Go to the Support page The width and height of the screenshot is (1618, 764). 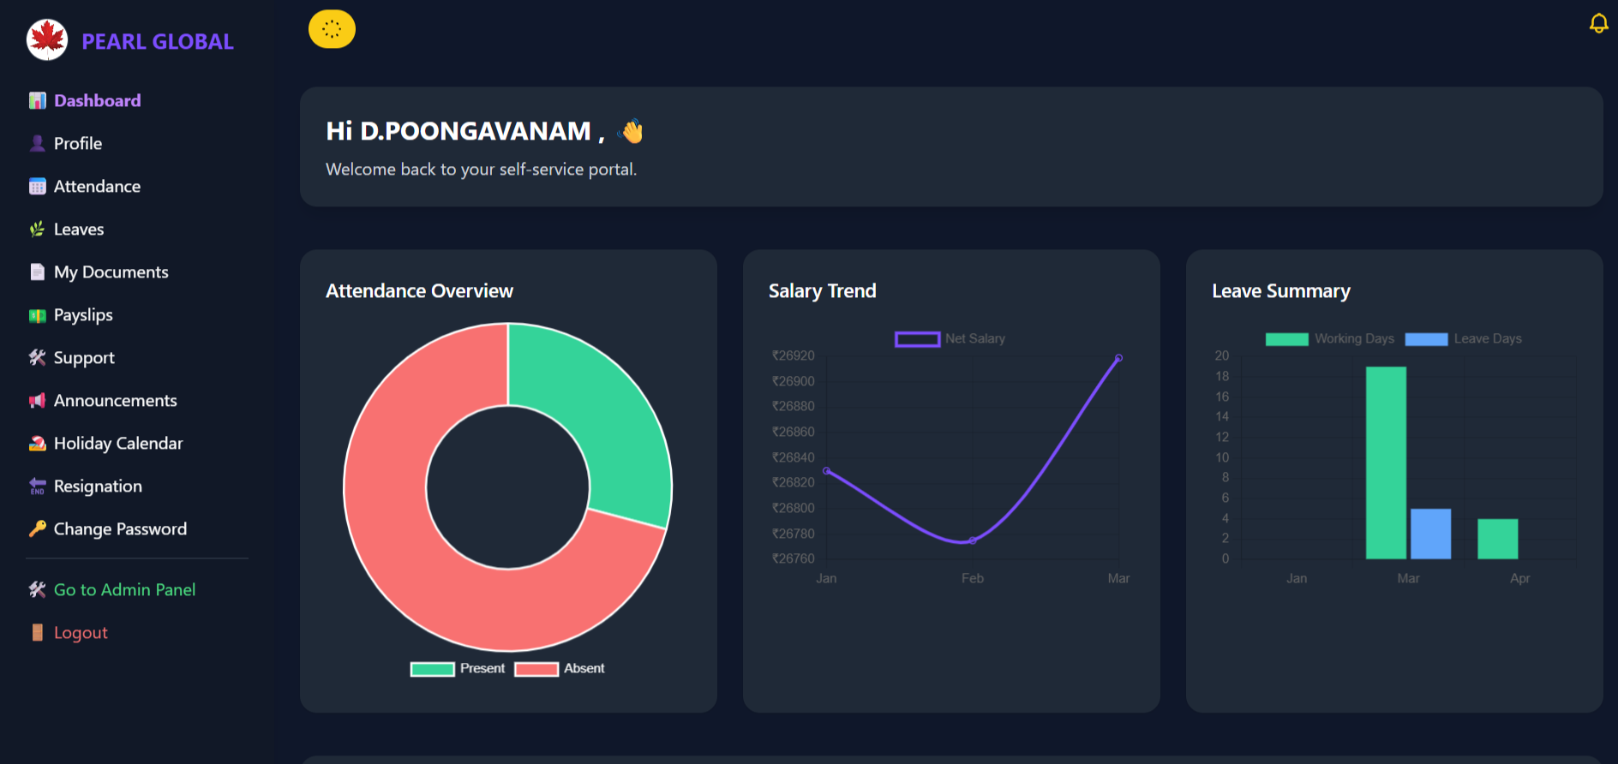[x=83, y=358]
